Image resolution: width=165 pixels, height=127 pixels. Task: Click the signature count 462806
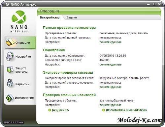click(x=104, y=60)
